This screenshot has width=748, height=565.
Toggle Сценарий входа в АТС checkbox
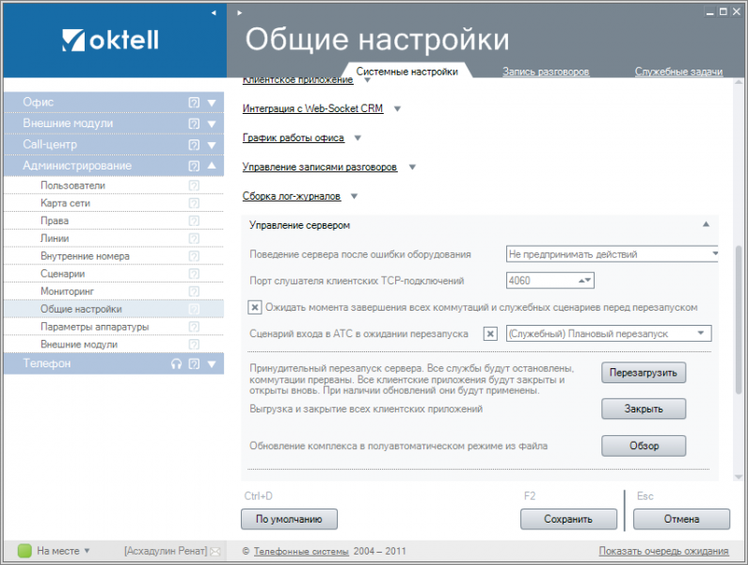[490, 334]
